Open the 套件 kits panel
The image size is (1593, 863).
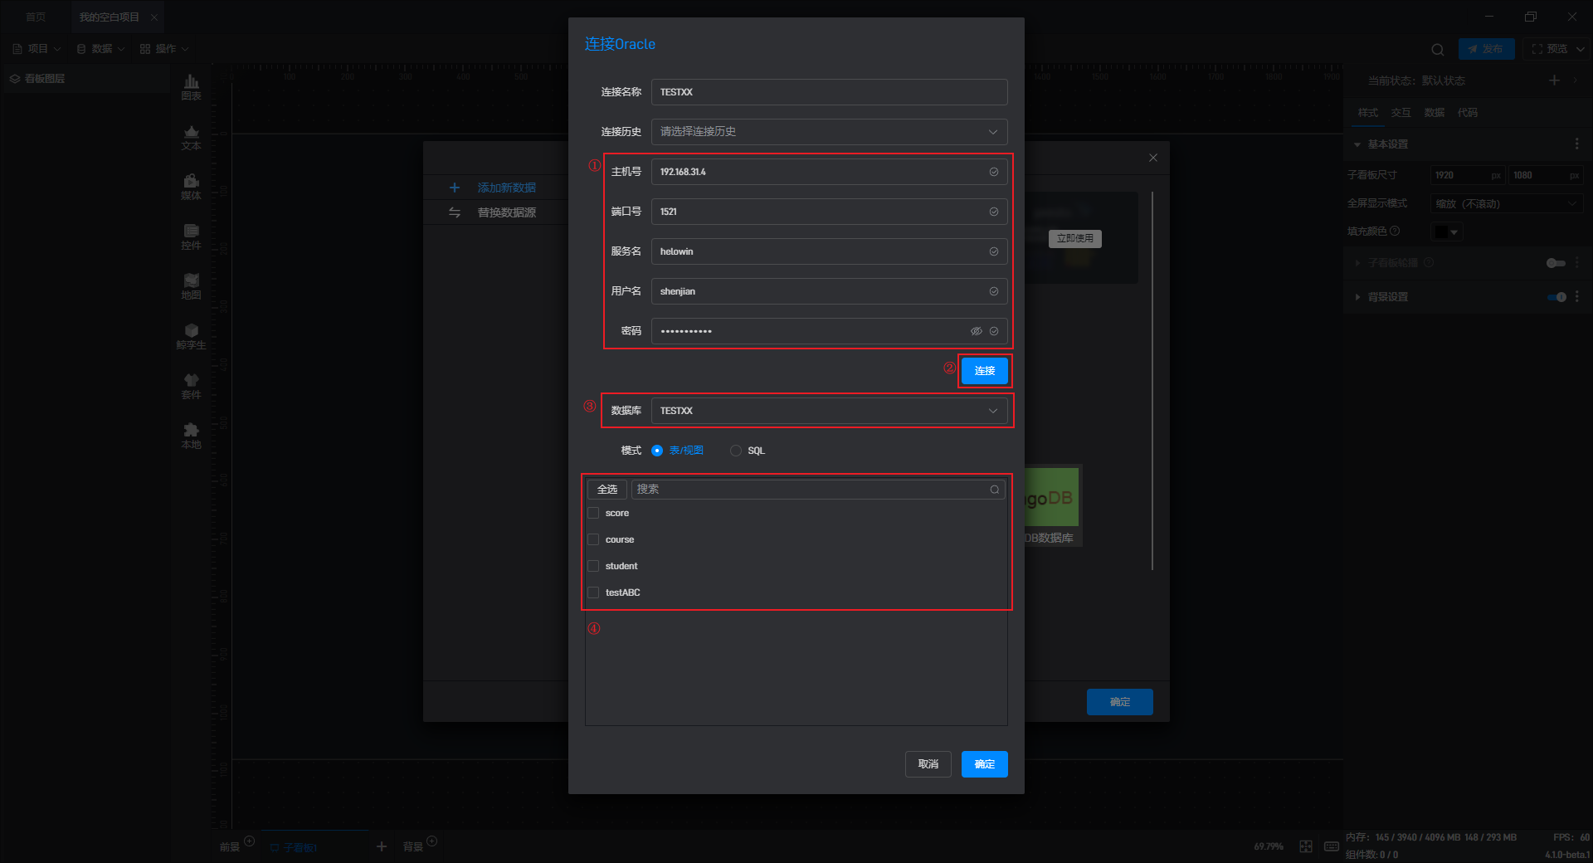191,386
